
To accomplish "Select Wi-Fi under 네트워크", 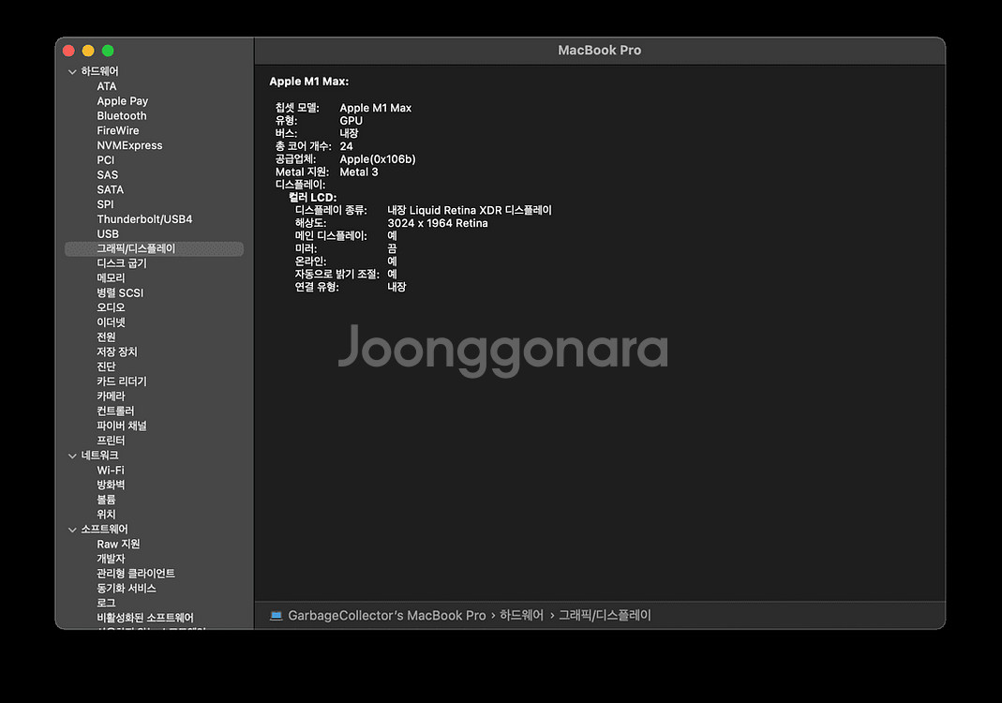I will (111, 470).
